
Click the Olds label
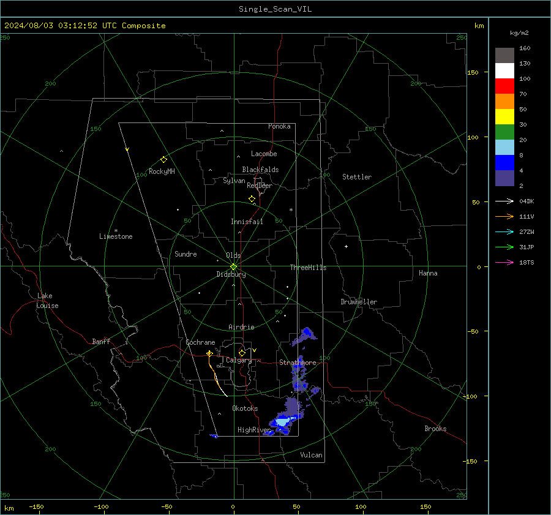click(233, 255)
